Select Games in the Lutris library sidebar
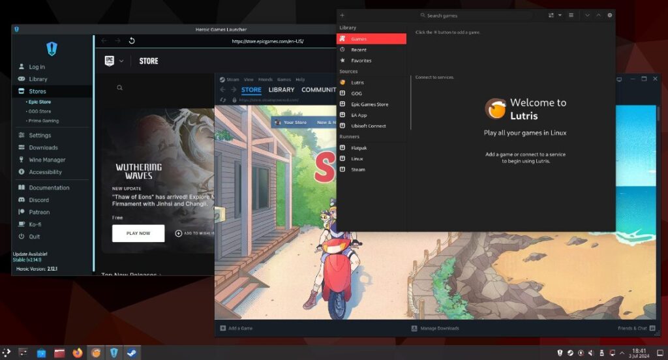 371,38
